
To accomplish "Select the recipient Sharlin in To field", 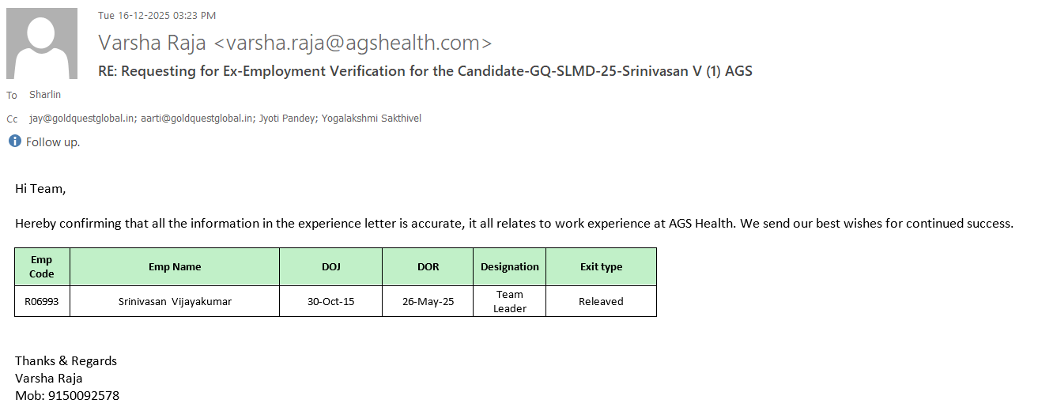I will click(45, 95).
